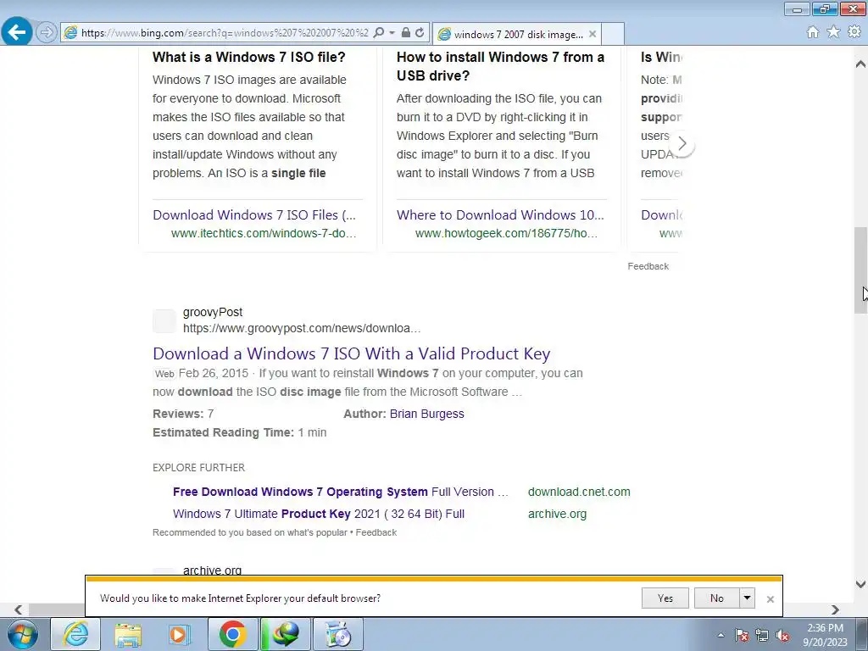The height and width of the screenshot is (651, 868).
Task: Open 'Free Download Windows 7 Operating System' link
Action: (x=340, y=492)
